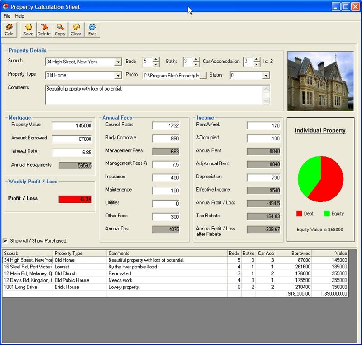The image size is (362, 345).
Task: Decrease the Baths value with the down arrow
Action: 197,64
